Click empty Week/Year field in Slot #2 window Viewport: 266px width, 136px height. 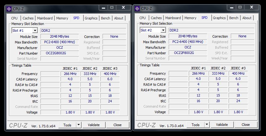point(243,58)
